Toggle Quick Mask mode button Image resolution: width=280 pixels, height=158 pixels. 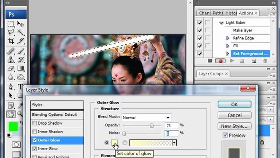pyautogui.click(x=16, y=144)
